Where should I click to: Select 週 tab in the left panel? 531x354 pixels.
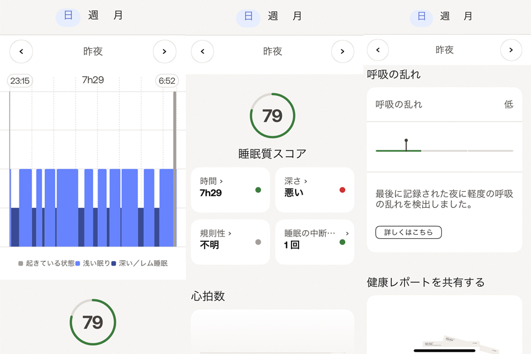pos(93,15)
